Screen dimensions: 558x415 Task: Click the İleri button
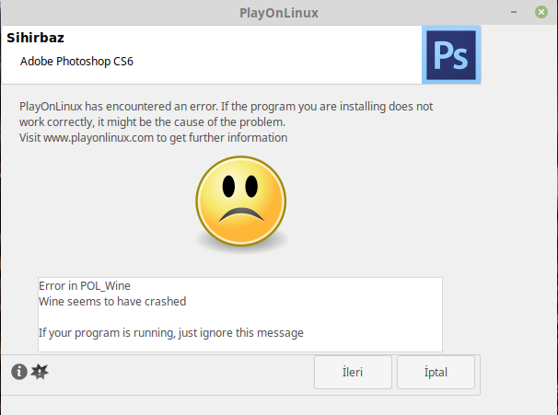pos(353,372)
